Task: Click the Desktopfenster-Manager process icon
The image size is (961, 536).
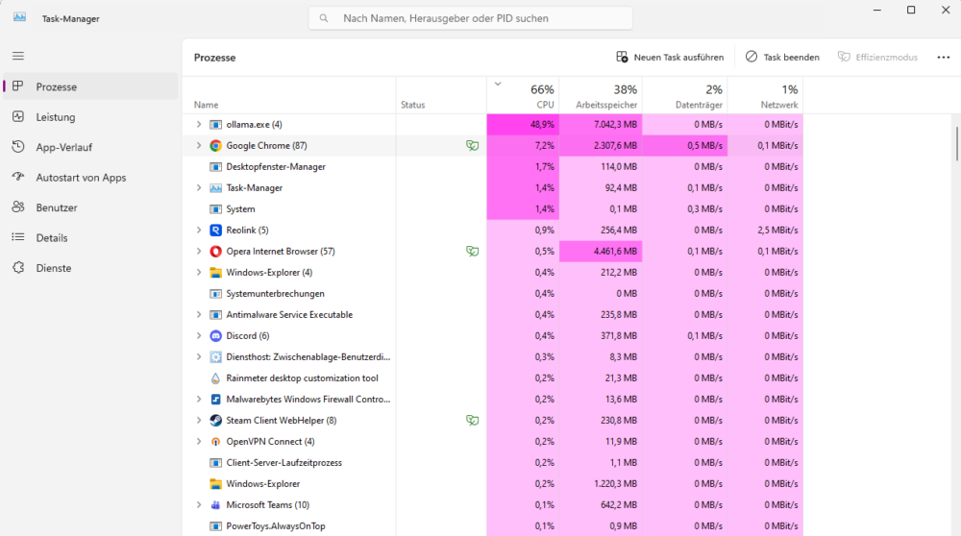Action: click(215, 166)
